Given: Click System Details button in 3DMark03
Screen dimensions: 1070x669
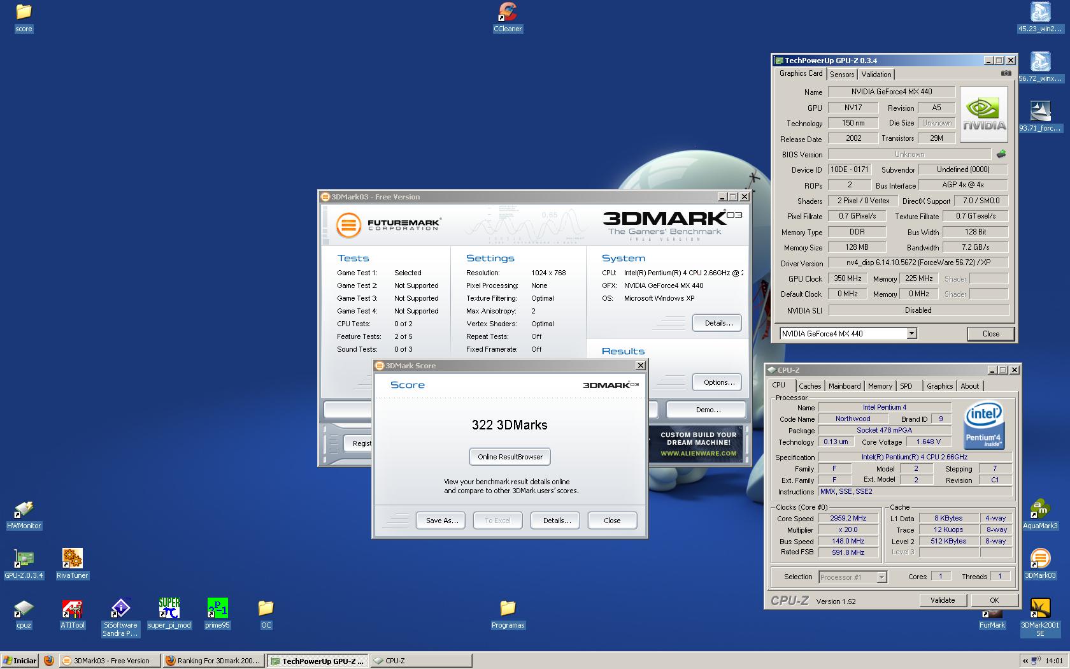Looking at the screenshot, I should pos(718,323).
